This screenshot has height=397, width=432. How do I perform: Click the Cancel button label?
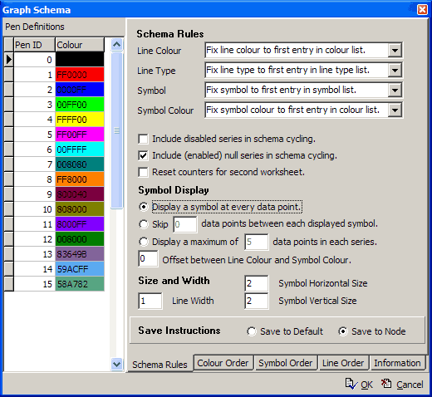pos(410,385)
